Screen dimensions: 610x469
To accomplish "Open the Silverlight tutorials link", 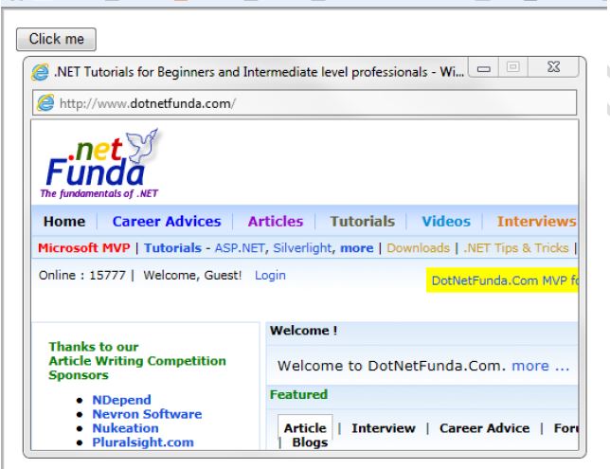I will point(302,248).
